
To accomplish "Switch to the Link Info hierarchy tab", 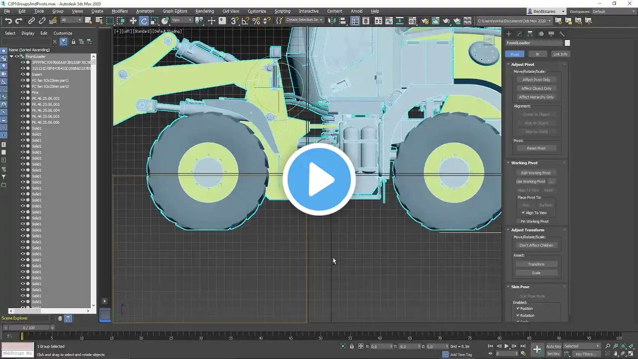I will click(x=560, y=54).
